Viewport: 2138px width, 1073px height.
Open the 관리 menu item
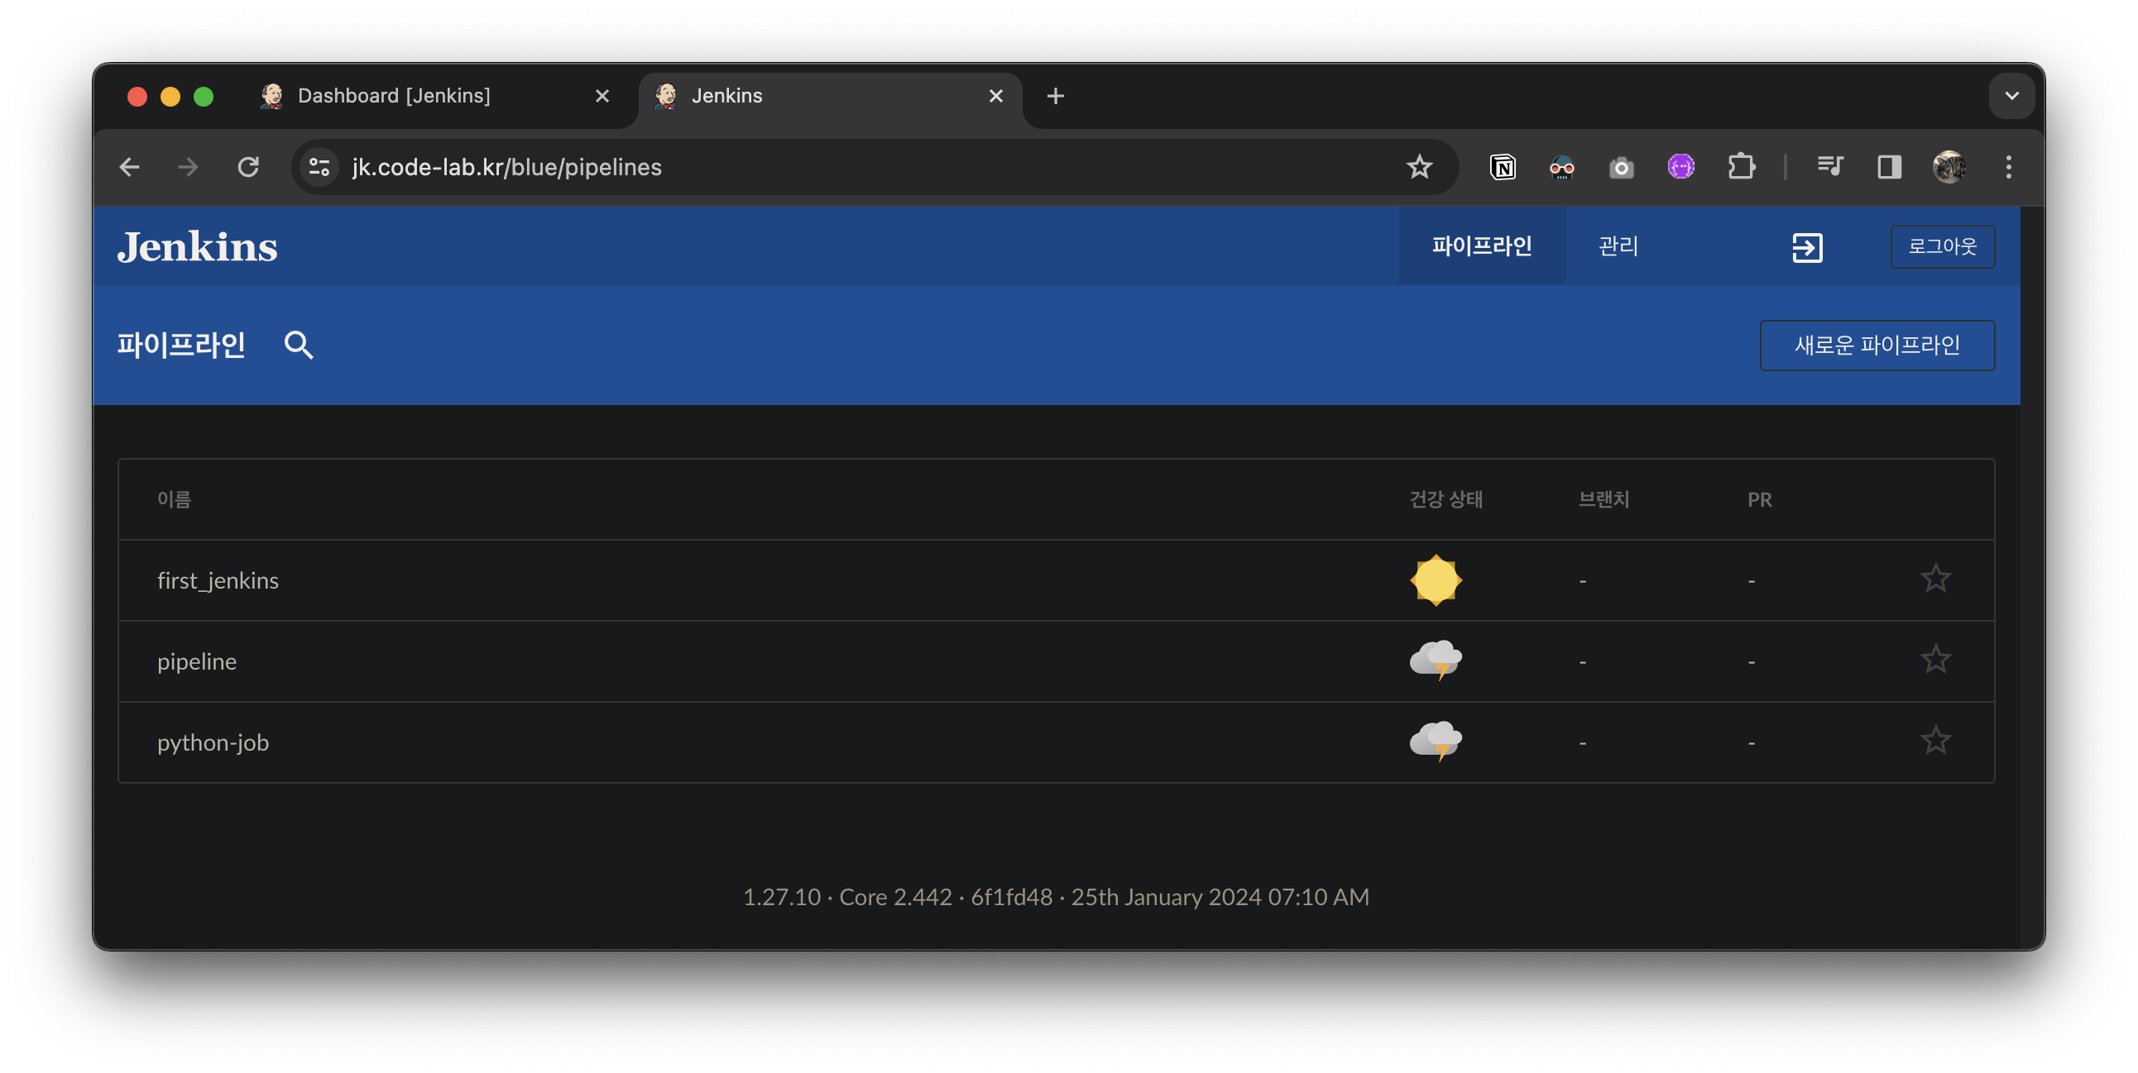(x=1618, y=246)
